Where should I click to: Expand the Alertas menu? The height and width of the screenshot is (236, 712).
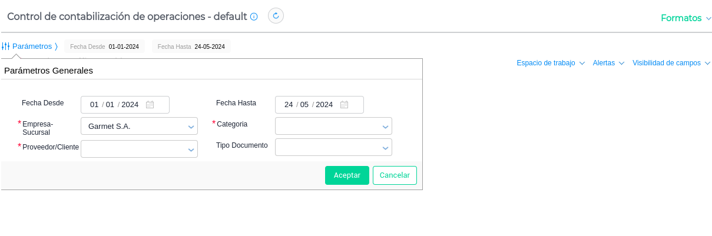coord(608,63)
